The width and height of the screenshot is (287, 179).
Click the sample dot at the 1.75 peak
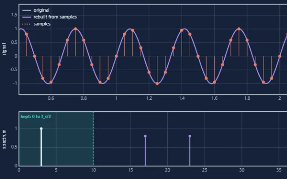click(239, 29)
